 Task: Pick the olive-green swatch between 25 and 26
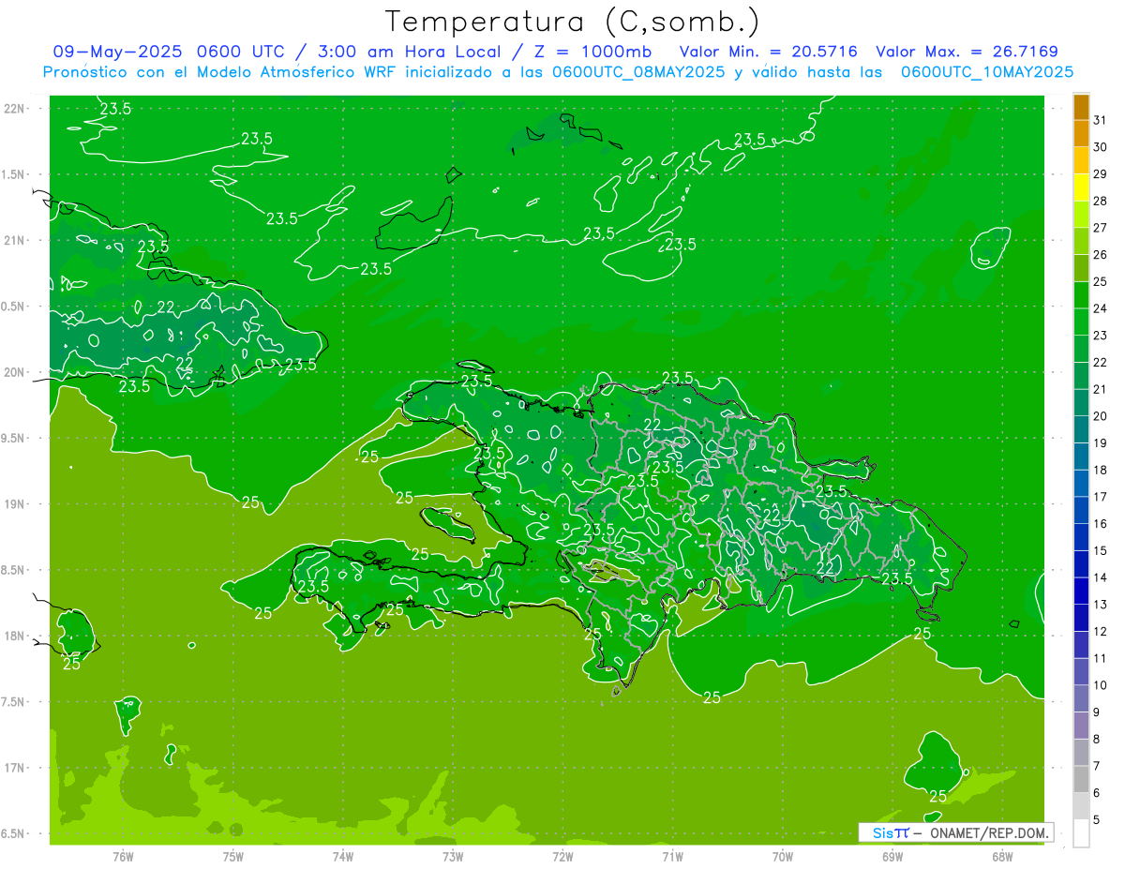[1081, 268]
